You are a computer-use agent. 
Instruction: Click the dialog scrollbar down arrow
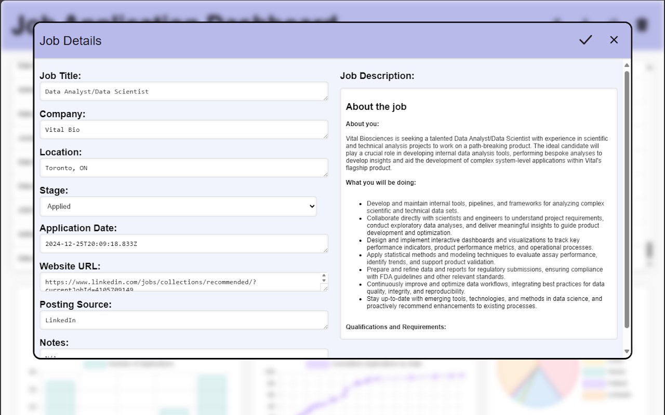click(627, 352)
